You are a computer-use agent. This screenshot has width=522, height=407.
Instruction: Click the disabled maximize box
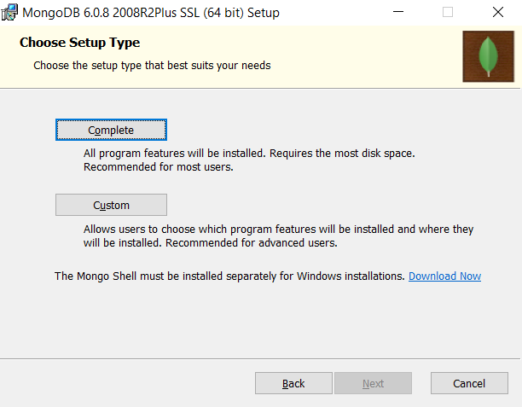[x=448, y=12]
